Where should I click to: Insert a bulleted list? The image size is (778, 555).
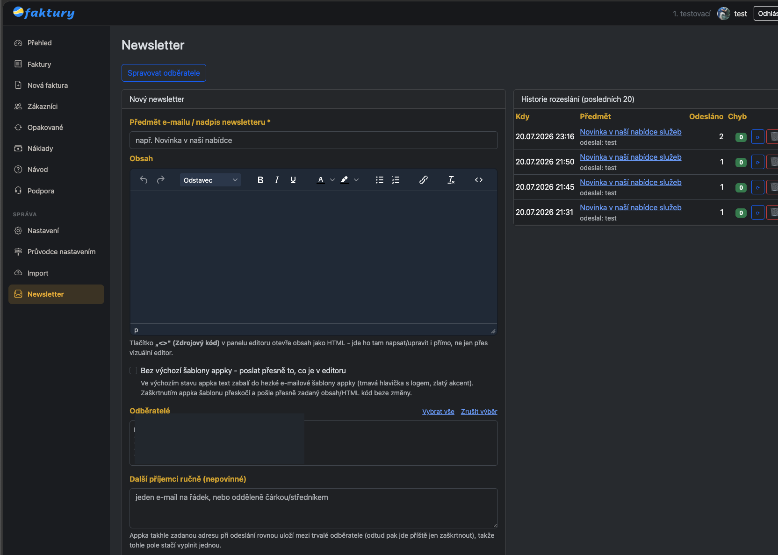(x=380, y=180)
